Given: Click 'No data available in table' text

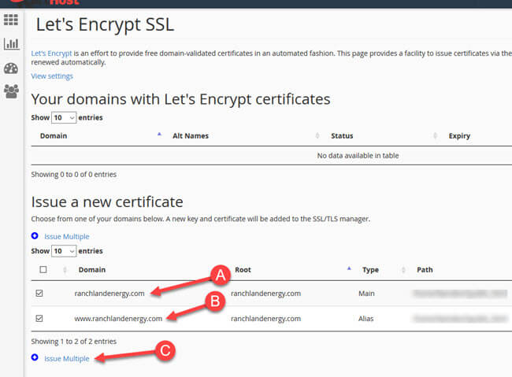Looking at the screenshot, I should coord(358,156).
